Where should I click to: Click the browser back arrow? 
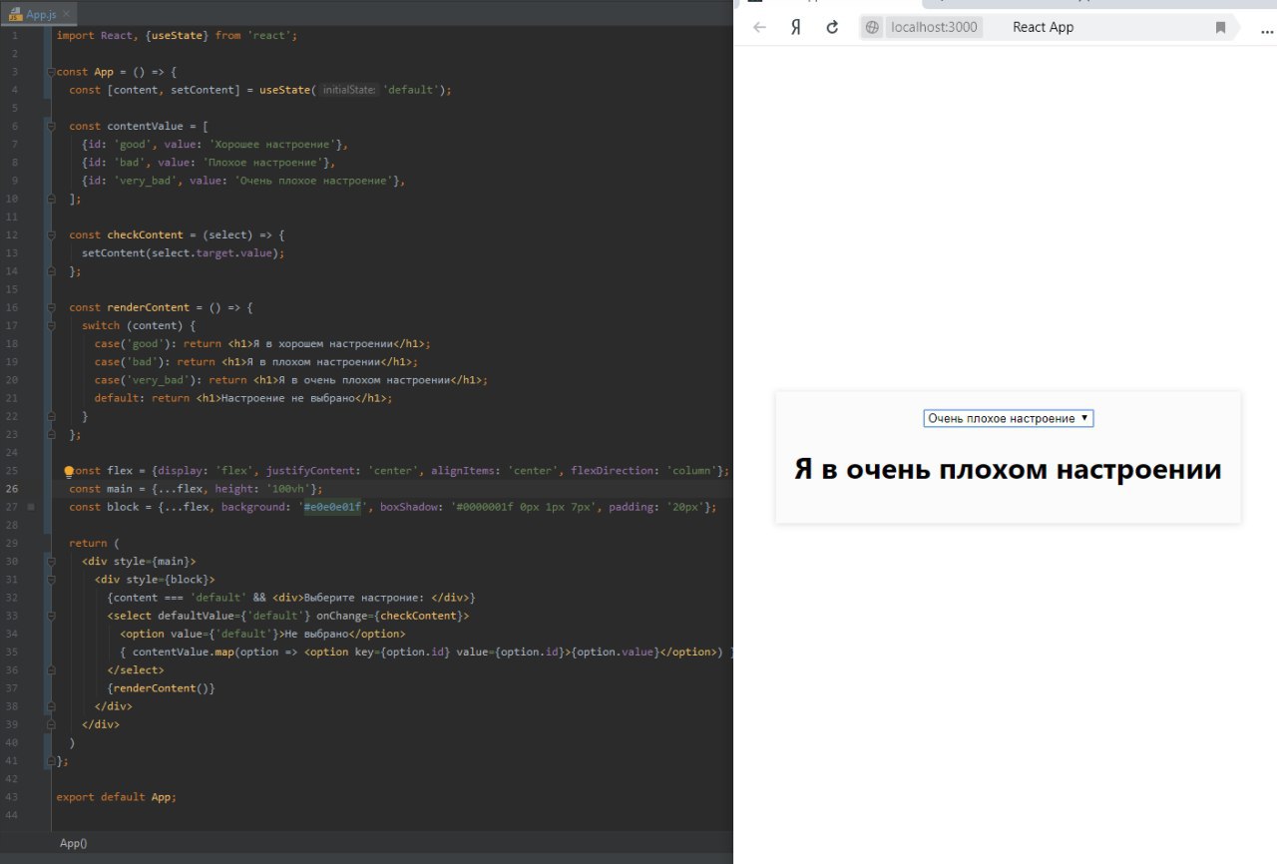click(x=760, y=27)
